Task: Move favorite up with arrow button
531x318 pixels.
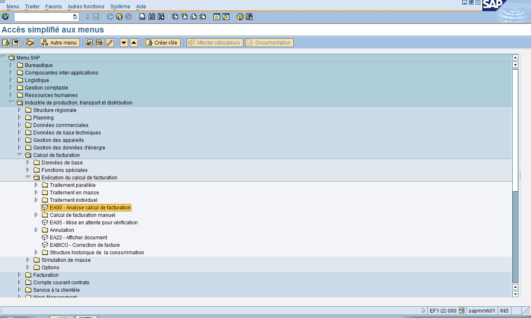Action: [134, 42]
